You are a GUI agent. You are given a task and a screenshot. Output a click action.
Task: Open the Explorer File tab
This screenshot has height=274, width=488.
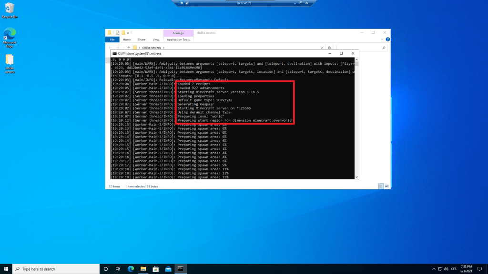click(112, 40)
